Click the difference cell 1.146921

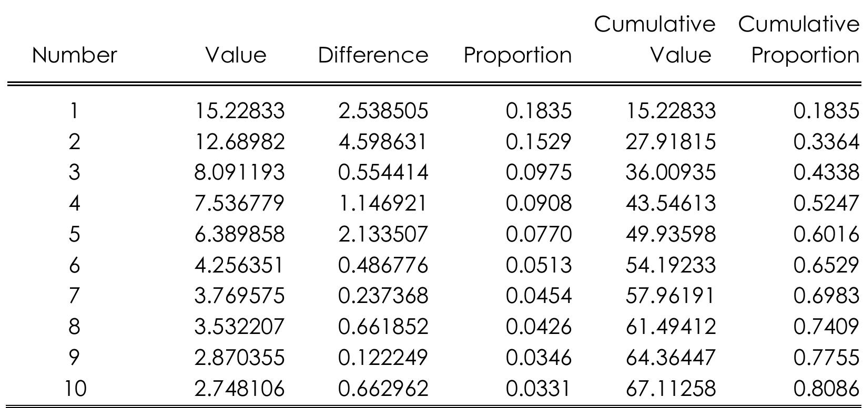click(x=383, y=203)
